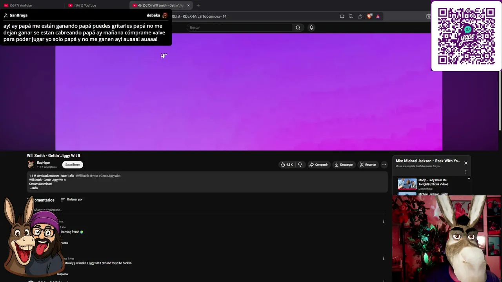Click the Brave Rewards triangle icon
The height and width of the screenshot is (282, 502).
(378, 16)
